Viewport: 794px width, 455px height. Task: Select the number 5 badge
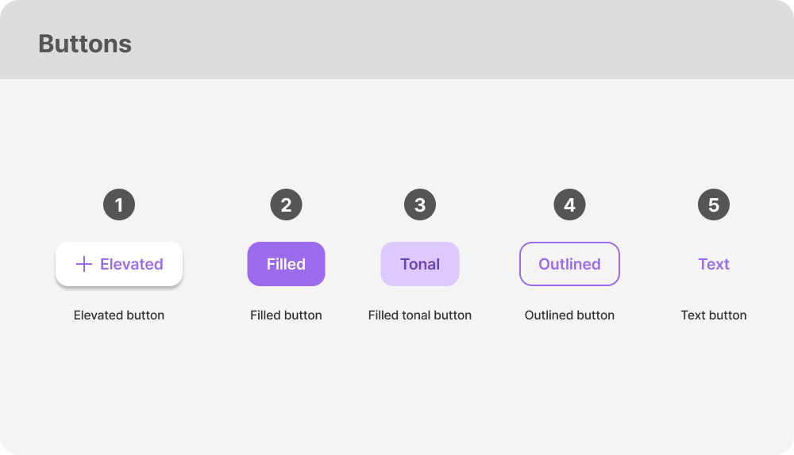(714, 205)
